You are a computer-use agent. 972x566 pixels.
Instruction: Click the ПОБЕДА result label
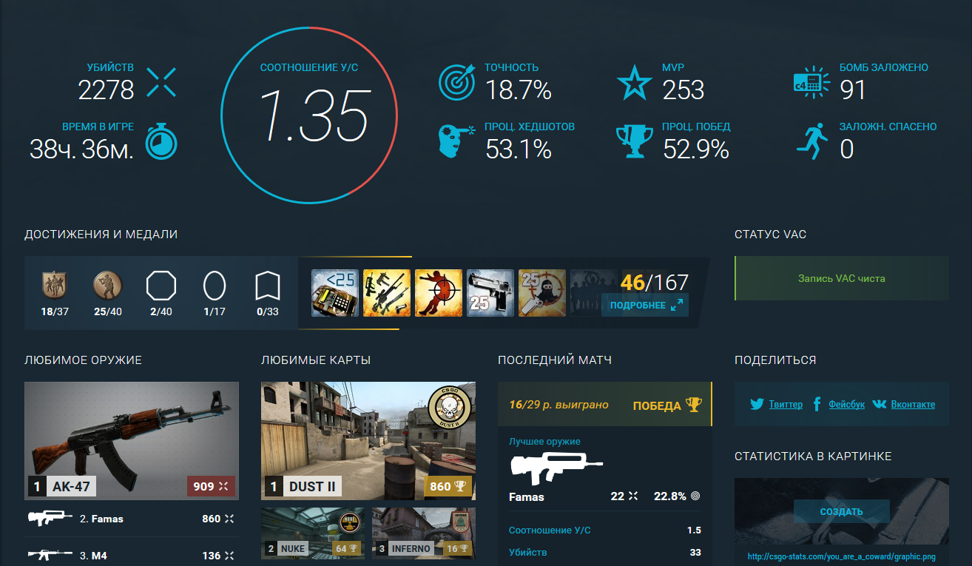[657, 405]
